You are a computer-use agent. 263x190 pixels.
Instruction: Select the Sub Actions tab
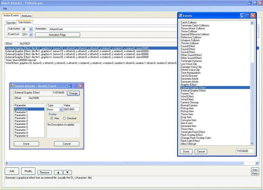25,22
